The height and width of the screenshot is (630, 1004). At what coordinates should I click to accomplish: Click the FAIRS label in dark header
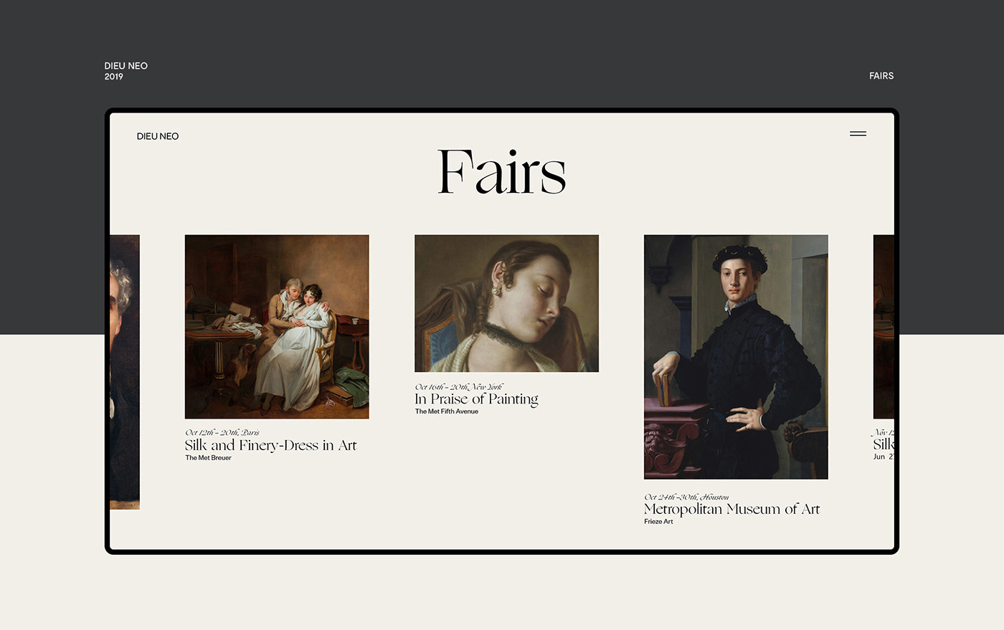(881, 75)
